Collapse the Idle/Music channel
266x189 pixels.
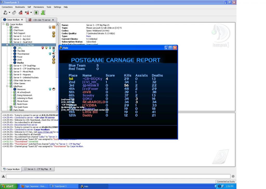[x=7, y=86]
